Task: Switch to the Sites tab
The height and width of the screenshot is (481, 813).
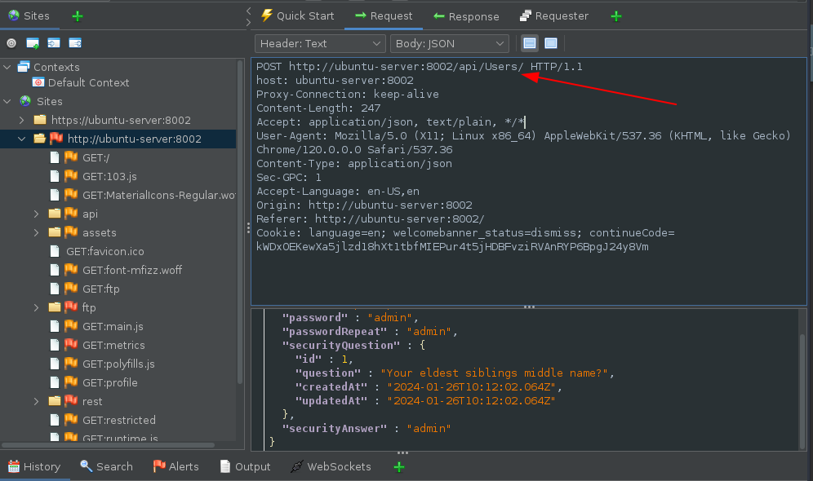Action: (x=29, y=16)
